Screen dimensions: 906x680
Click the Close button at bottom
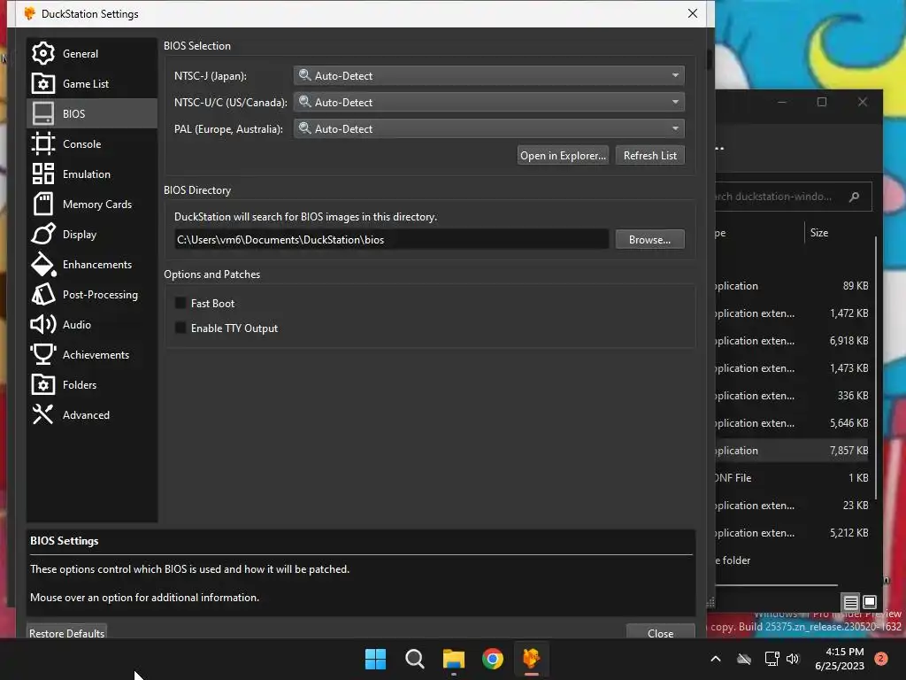point(660,632)
